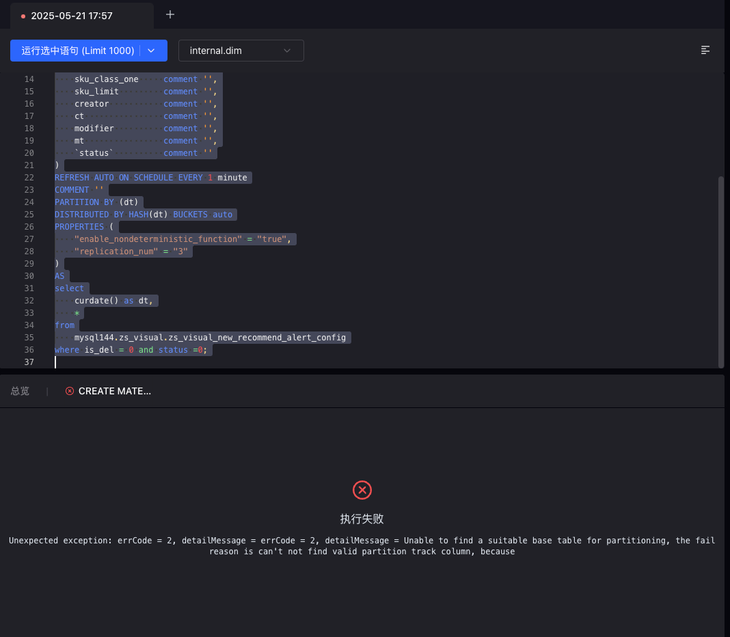Click the COMMENT '' line 23
The height and width of the screenshot is (637, 730).
(79, 189)
